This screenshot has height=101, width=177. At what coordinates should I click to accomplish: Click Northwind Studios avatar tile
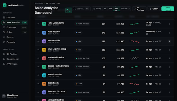click(x=44, y=58)
